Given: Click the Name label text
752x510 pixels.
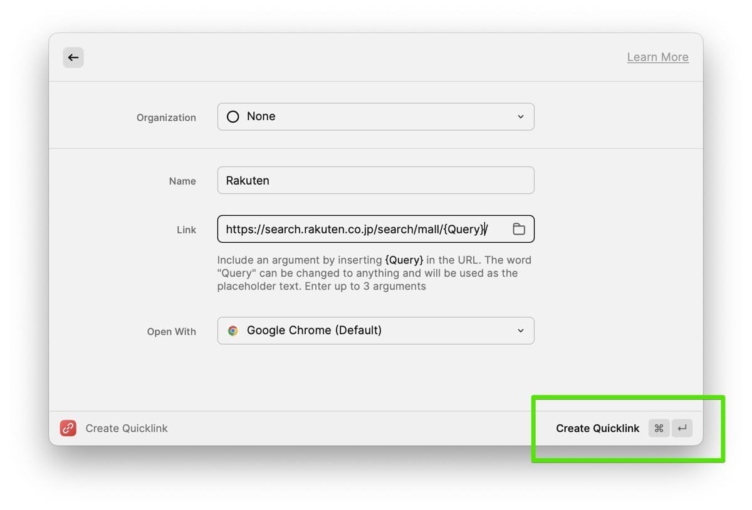Looking at the screenshot, I should pos(182,181).
